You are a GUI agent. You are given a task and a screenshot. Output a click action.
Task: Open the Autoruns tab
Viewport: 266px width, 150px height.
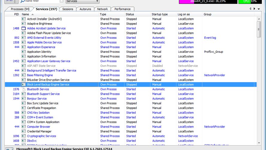85,9
